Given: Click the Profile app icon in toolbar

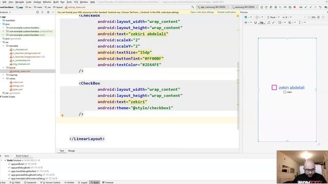Looking at the screenshot, I should pos(285,7).
